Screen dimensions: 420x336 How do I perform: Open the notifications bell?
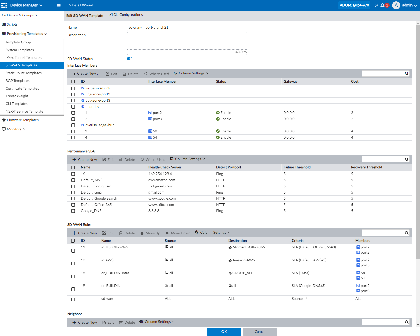coord(383,5)
